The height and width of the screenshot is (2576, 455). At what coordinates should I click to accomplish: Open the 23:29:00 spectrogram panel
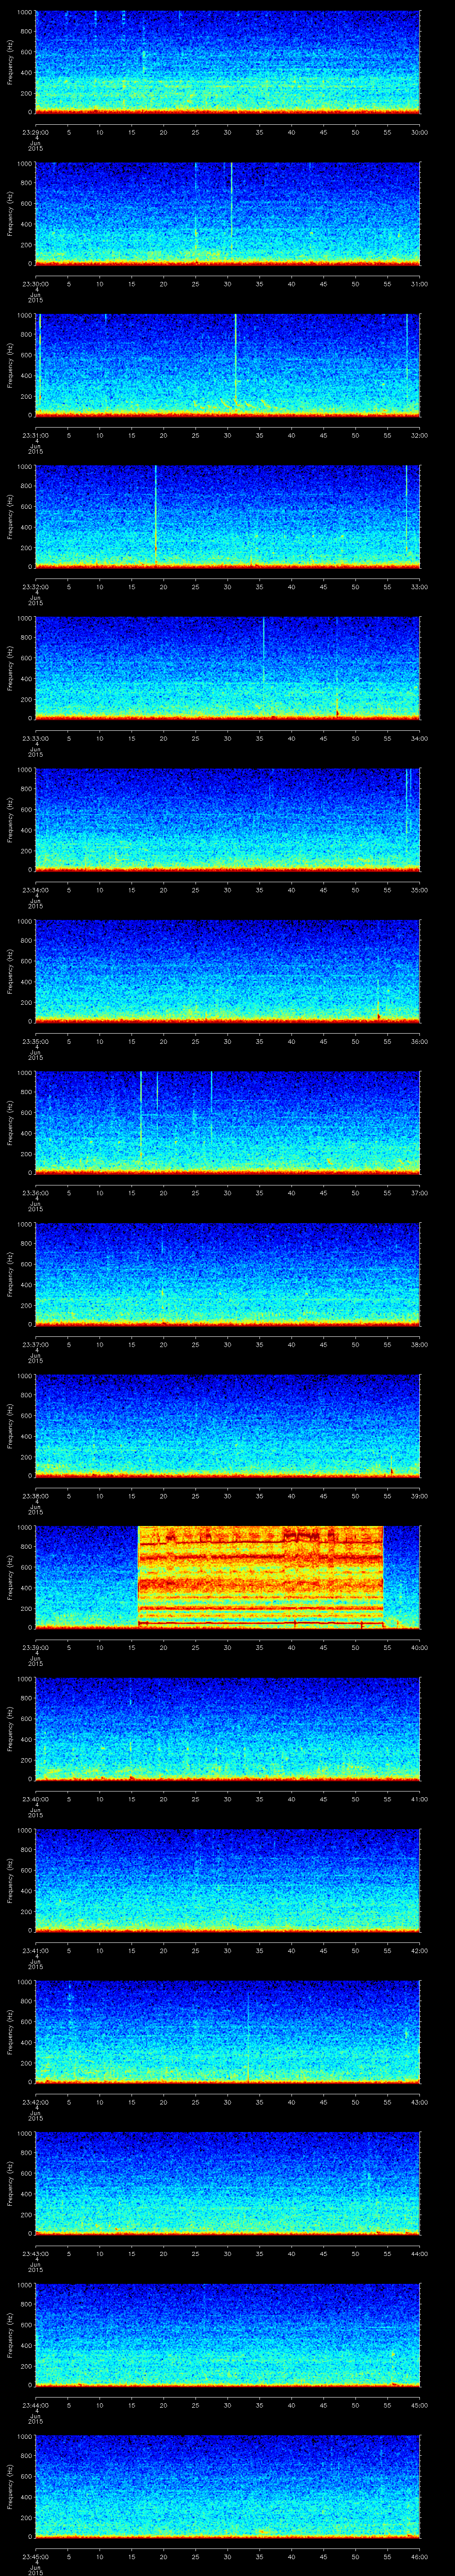[227, 62]
